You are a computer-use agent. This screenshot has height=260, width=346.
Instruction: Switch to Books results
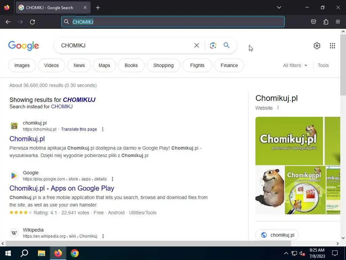131,65
